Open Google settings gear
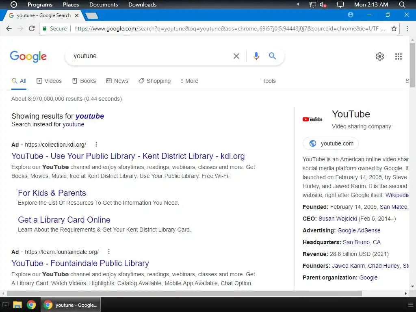Screen dimensions: 416x312 (x=380, y=56)
